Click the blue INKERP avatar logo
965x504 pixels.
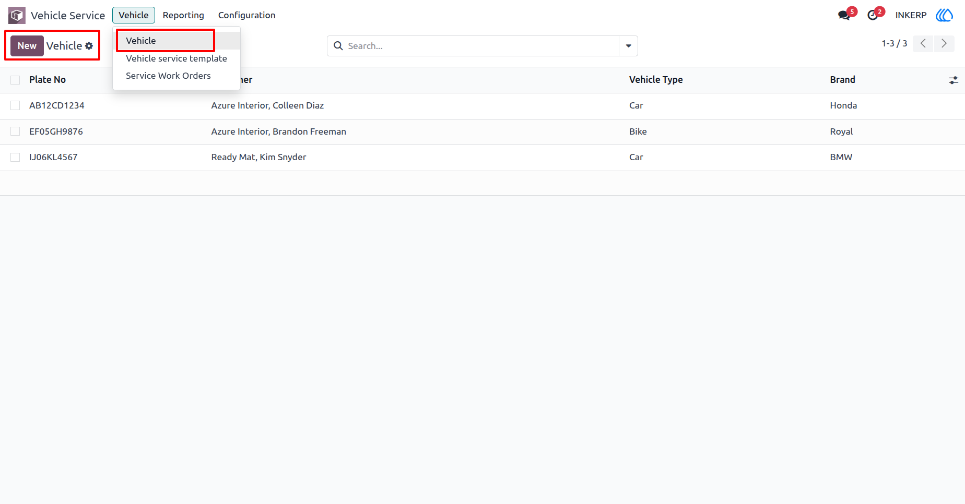944,15
